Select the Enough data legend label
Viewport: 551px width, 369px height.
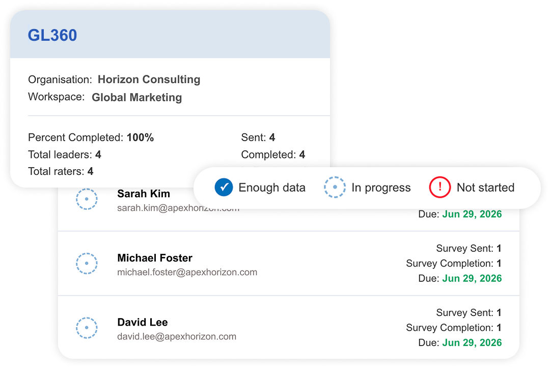pyautogui.click(x=272, y=188)
